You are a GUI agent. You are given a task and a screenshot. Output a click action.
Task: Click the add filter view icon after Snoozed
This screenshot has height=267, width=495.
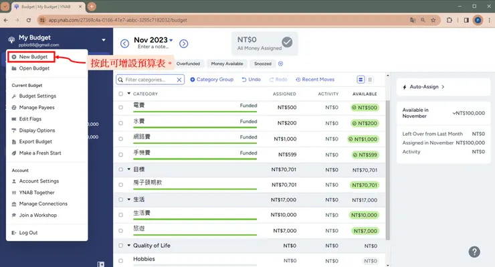pyautogui.click(x=281, y=64)
